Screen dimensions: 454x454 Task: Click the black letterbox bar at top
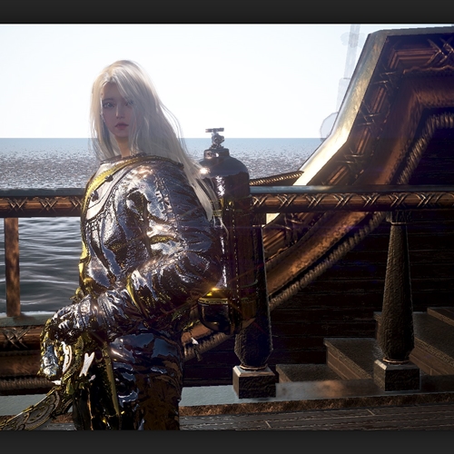[x=227, y=12]
